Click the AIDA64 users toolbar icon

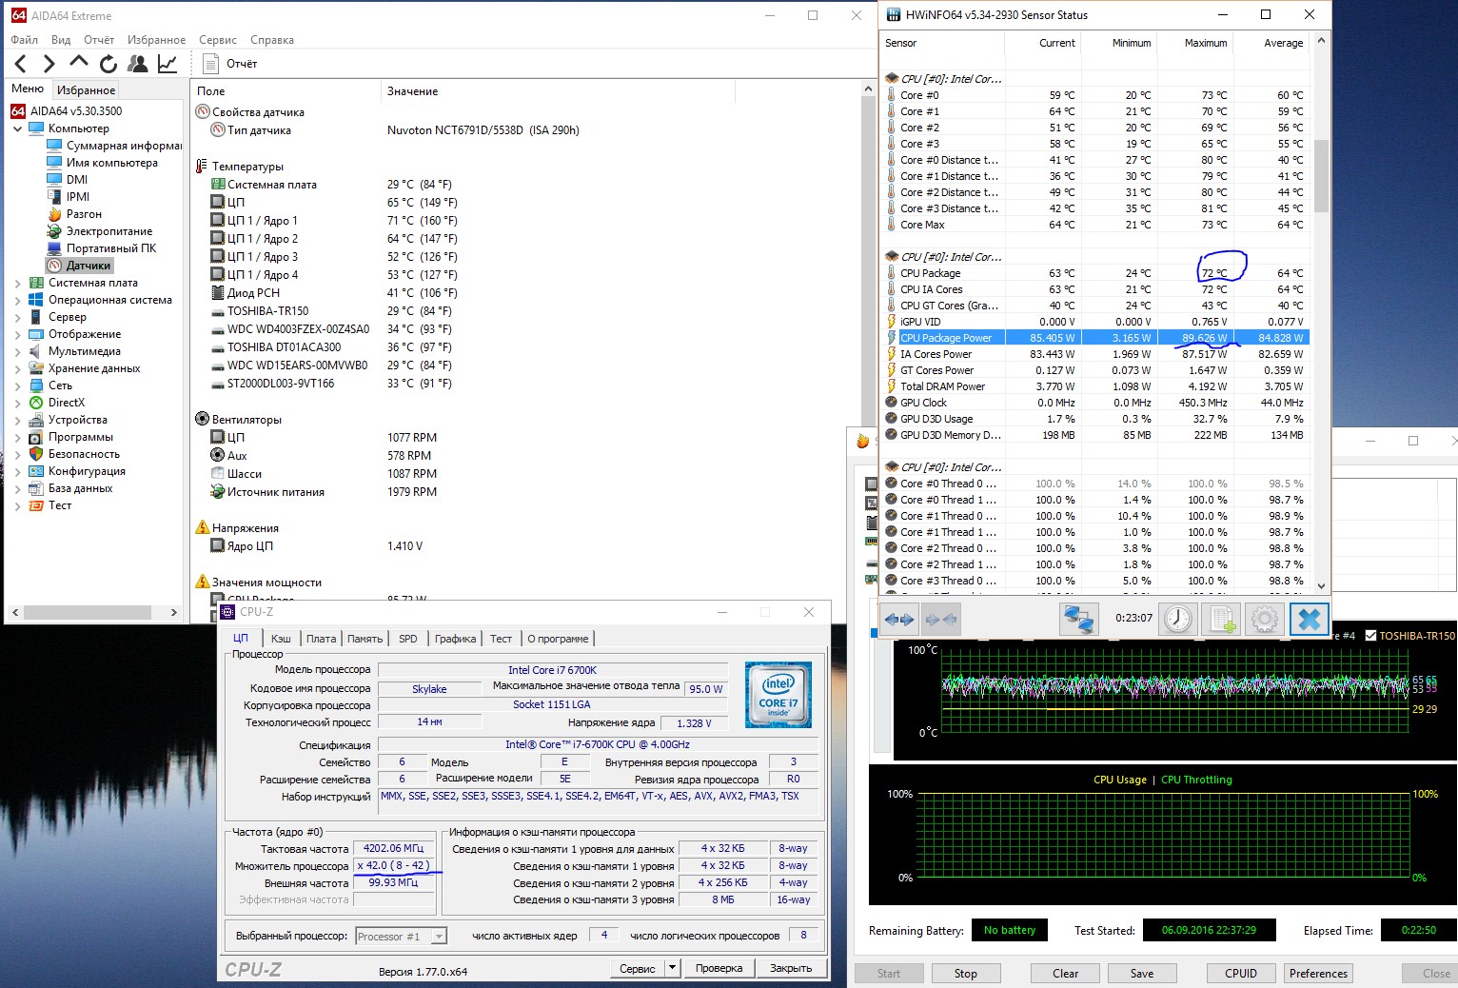138,64
